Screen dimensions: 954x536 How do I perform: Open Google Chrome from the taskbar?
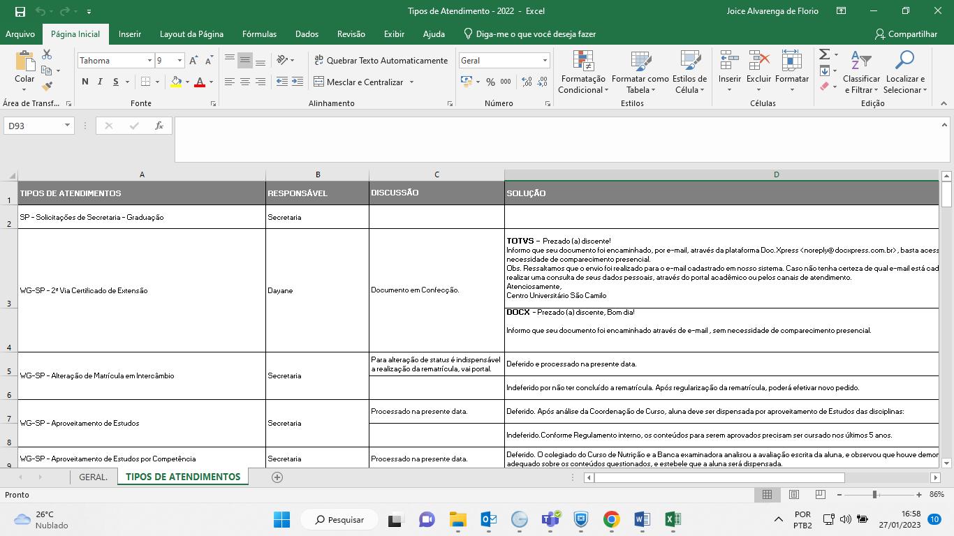point(611,519)
